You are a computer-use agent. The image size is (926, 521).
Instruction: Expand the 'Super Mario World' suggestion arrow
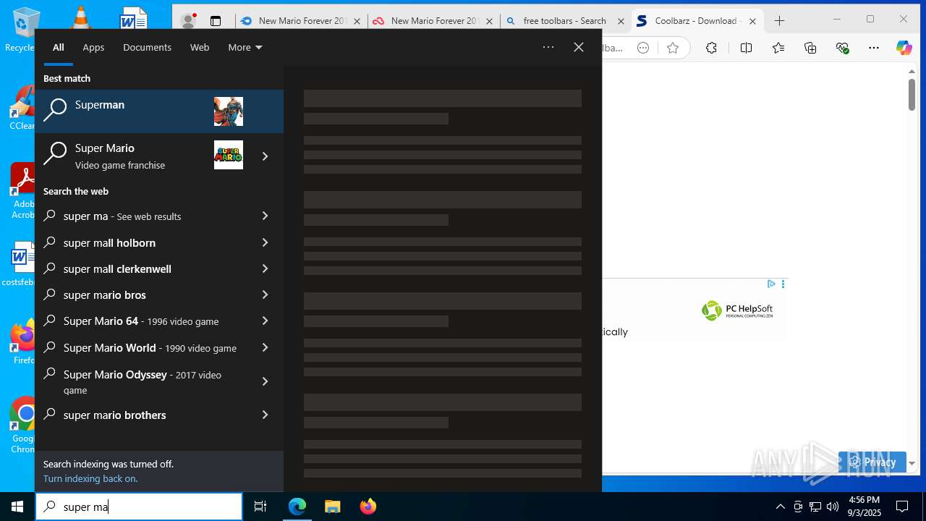[265, 347]
